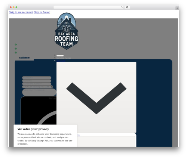Click the round extension icon beside address bar

click(127, 7)
